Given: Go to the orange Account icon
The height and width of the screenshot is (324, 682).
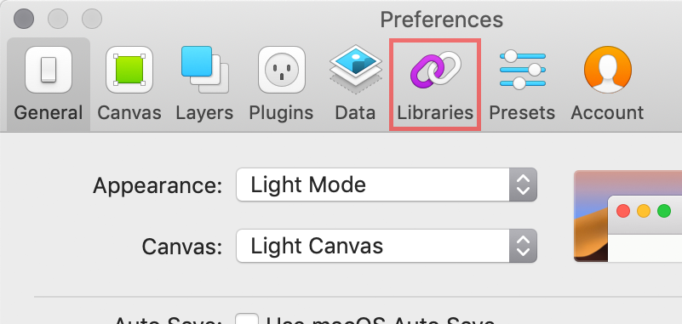Looking at the screenshot, I should [608, 70].
